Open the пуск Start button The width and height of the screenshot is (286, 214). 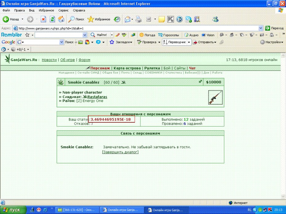click(x=13, y=210)
